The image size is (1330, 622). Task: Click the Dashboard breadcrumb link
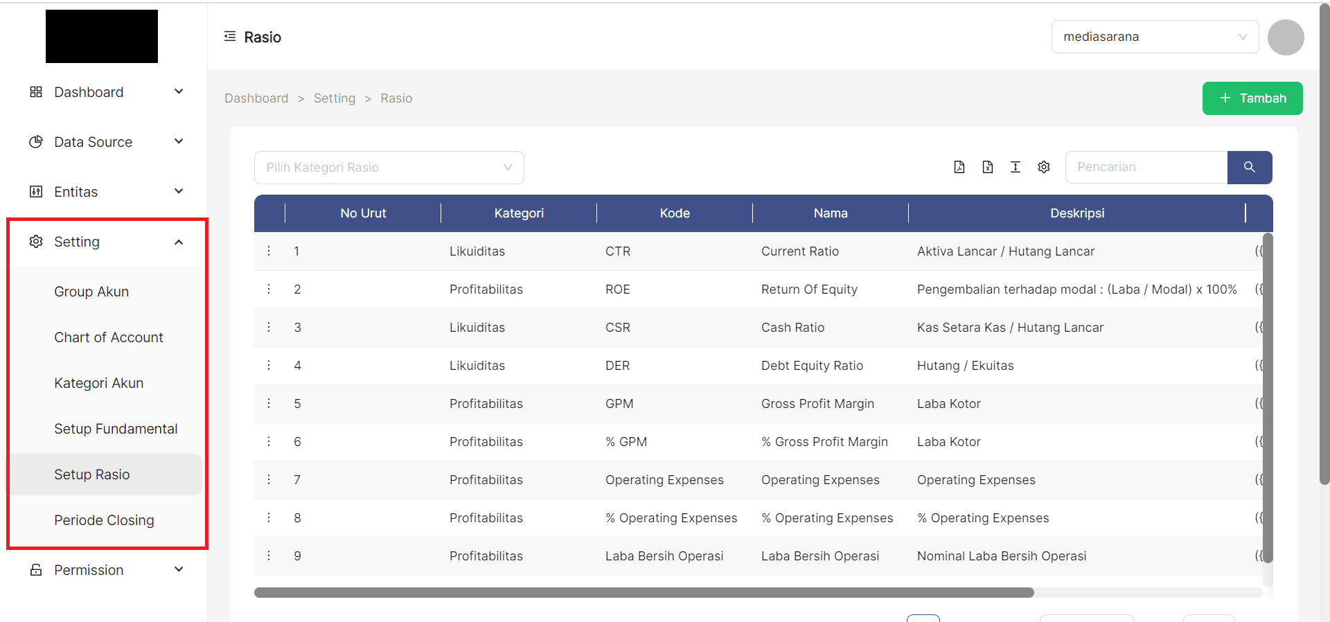[256, 98]
